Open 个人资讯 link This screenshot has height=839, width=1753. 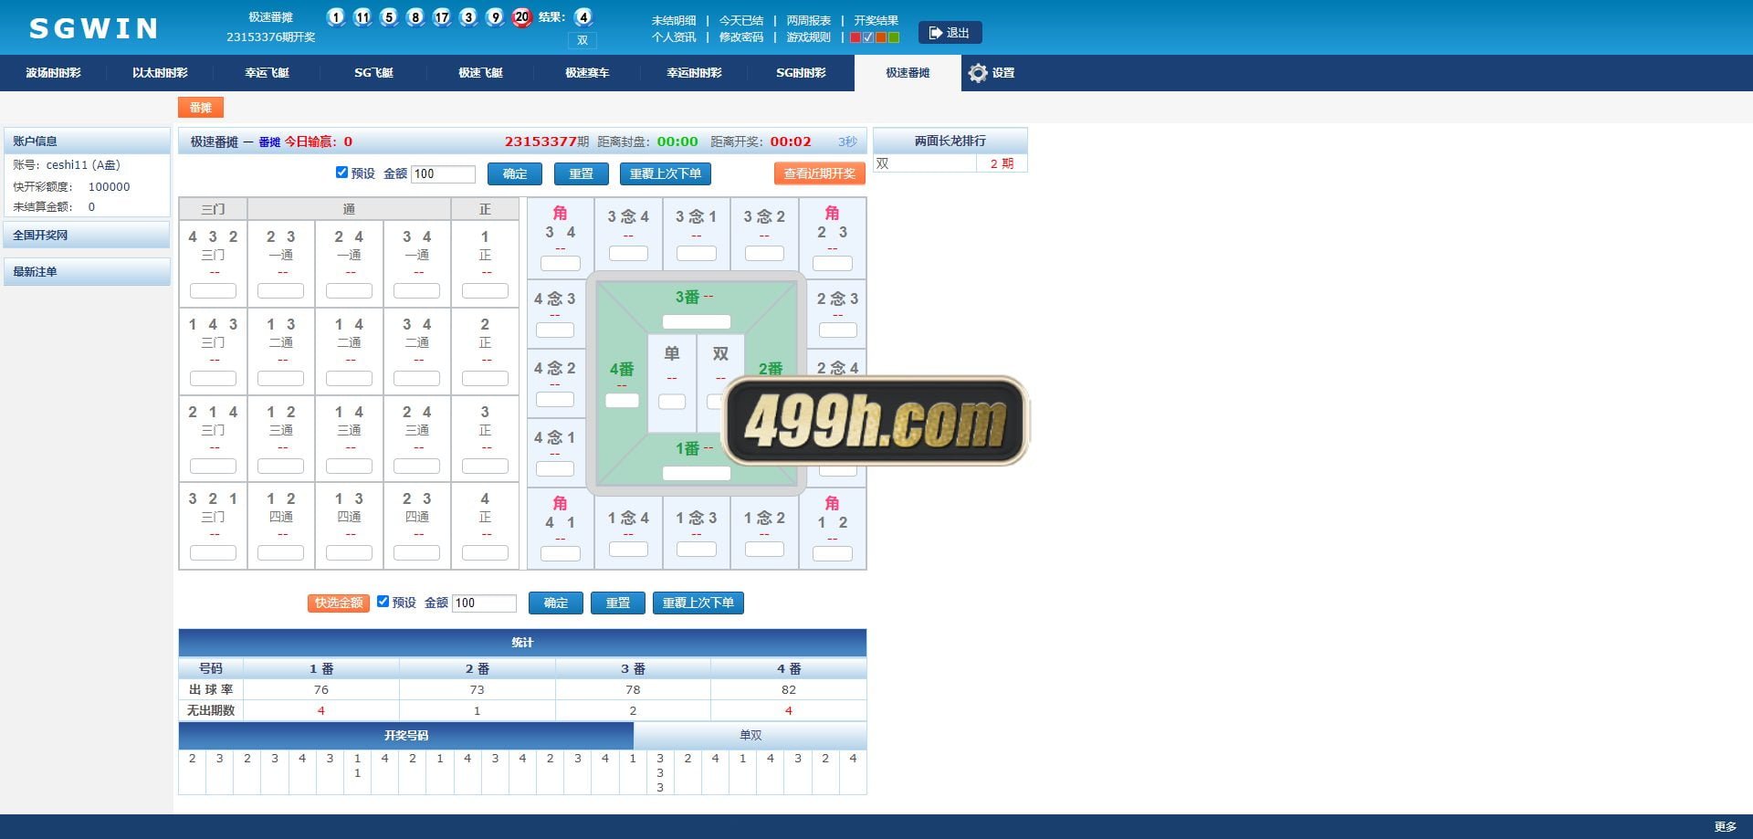click(674, 37)
